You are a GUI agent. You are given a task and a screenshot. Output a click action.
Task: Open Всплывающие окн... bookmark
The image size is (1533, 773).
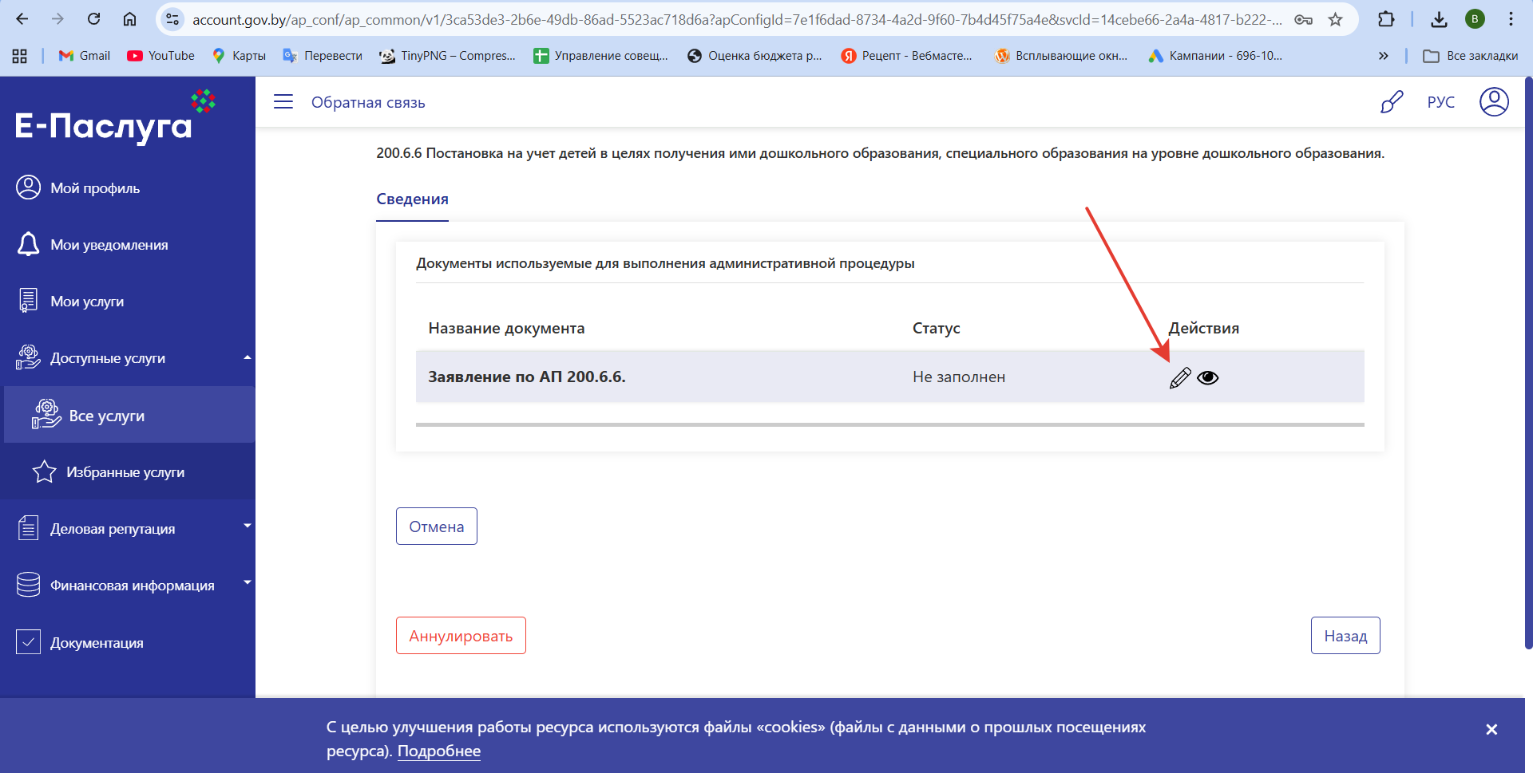tap(1061, 56)
